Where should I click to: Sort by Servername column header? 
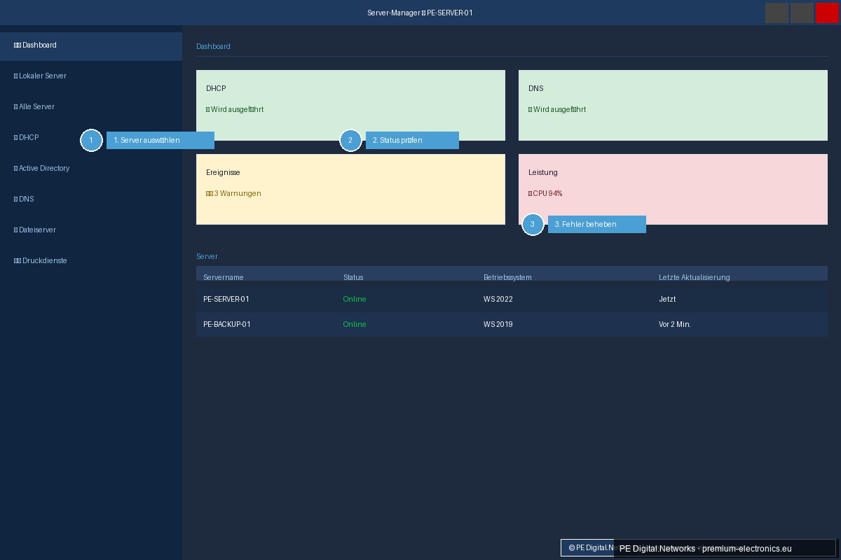point(224,278)
